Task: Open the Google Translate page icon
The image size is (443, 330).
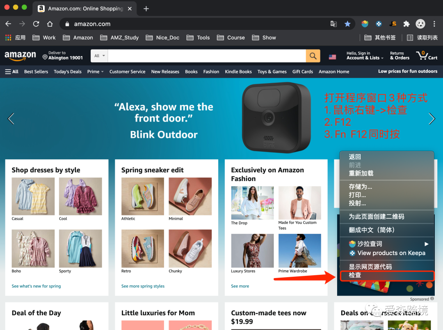Action: [333, 24]
